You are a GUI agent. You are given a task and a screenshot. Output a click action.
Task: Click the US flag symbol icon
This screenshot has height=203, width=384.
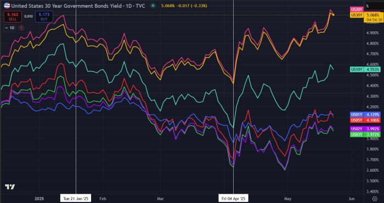(7, 5)
